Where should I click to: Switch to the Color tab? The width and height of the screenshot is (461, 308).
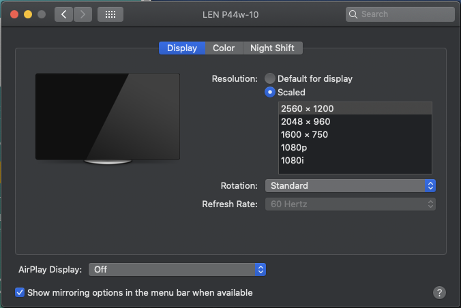tap(224, 48)
